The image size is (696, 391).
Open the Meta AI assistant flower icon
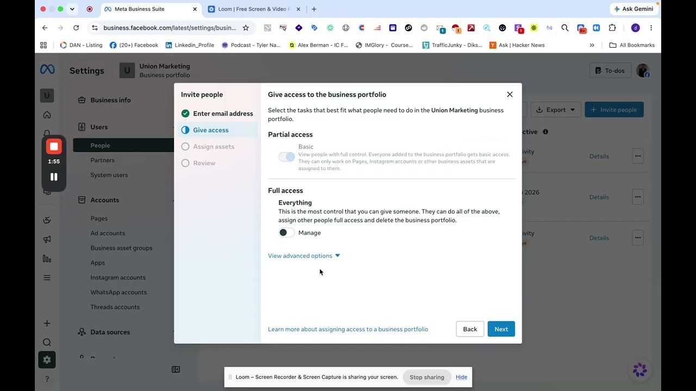pyautogui.click(x=640, y=370)
